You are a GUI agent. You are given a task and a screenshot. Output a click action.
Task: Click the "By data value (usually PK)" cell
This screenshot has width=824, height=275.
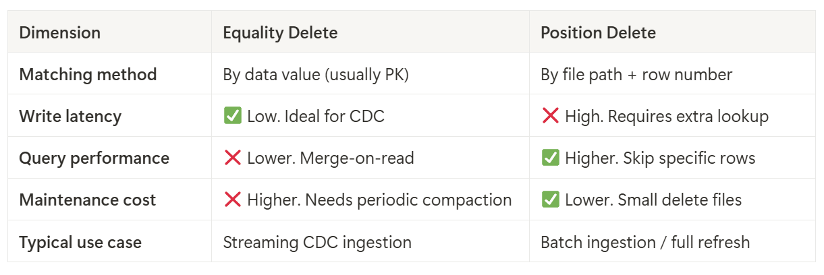[316, 74]
